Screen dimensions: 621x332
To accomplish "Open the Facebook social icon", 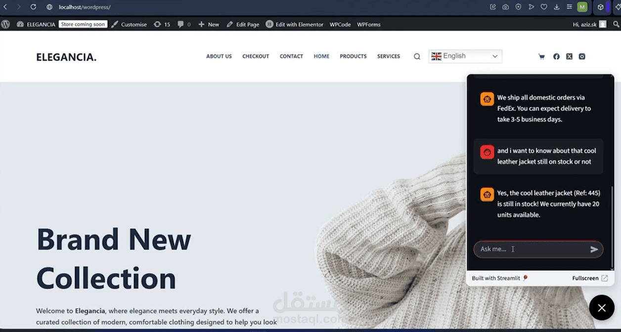I will [x=556, y=57].
